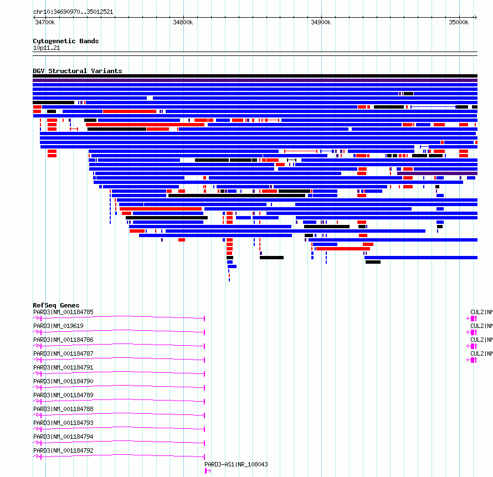This screenshot has height=477, width=493.
Task: Select the purple full-width DGV variant bar
Action: click(255, 80)
